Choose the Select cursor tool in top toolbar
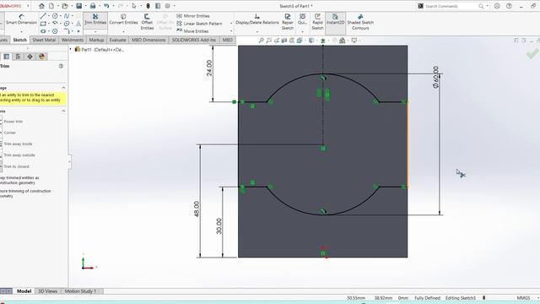 pos(134,6)
